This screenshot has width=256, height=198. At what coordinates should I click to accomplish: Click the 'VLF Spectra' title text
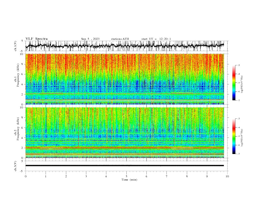point(37,39)
